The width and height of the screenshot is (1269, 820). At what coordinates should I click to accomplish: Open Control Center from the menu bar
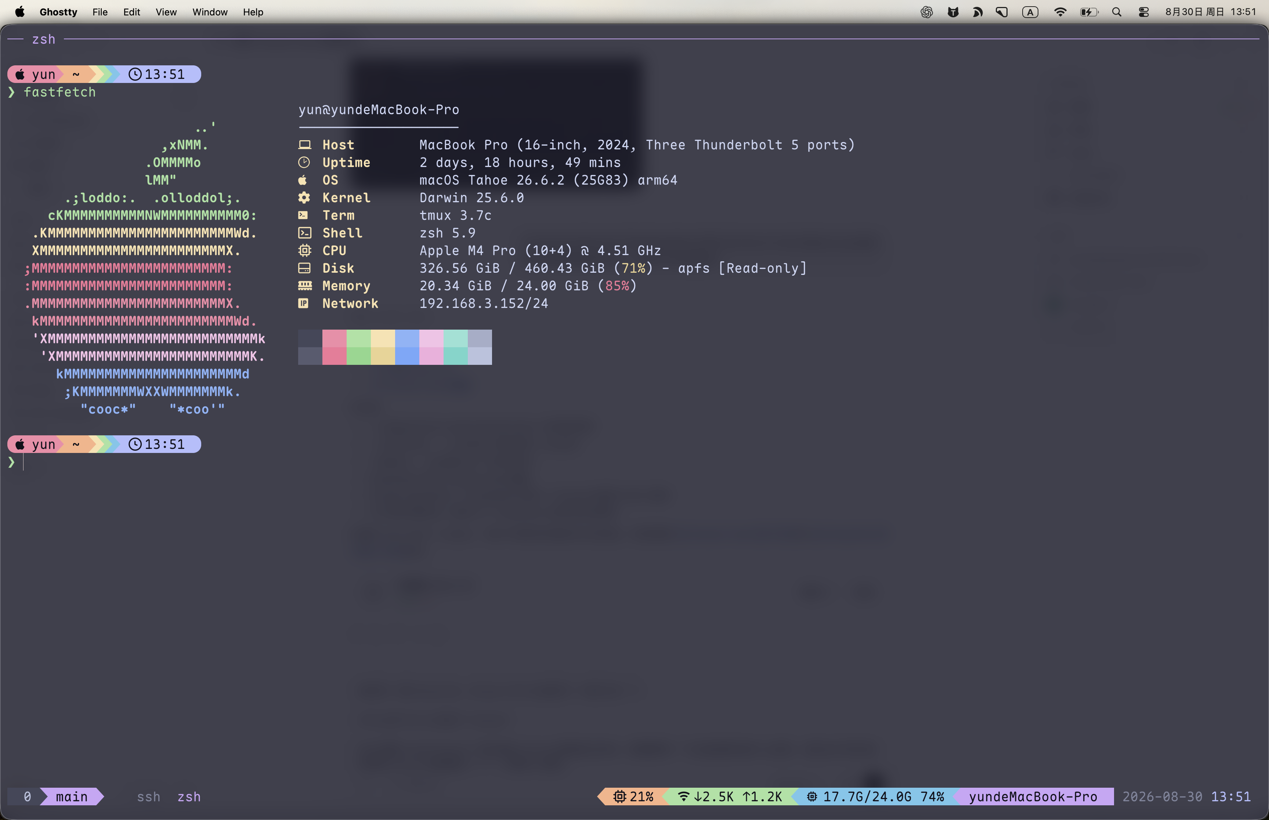pos(1143,12)
